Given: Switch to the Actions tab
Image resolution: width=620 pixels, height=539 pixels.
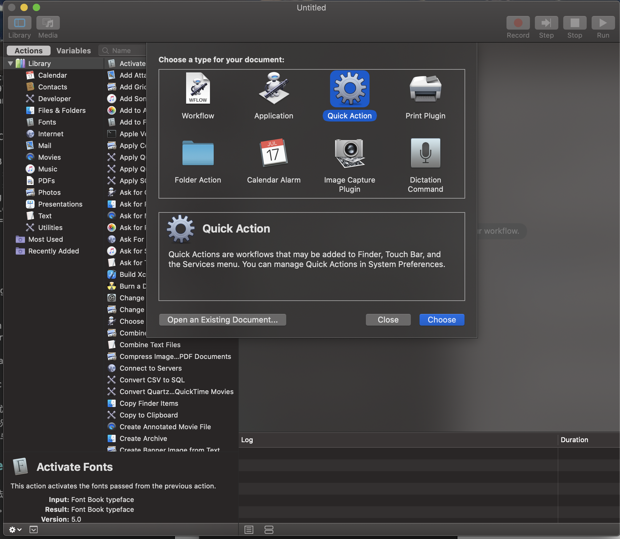Looking at the screenshot, I should click(29, 51).
